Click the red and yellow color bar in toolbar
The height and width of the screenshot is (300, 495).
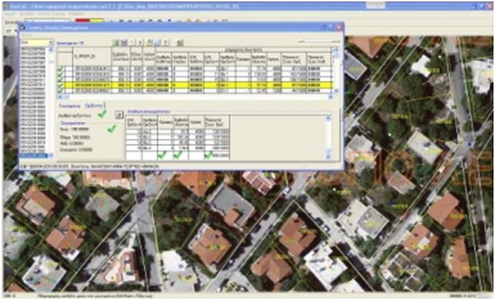tap(89, 21)
